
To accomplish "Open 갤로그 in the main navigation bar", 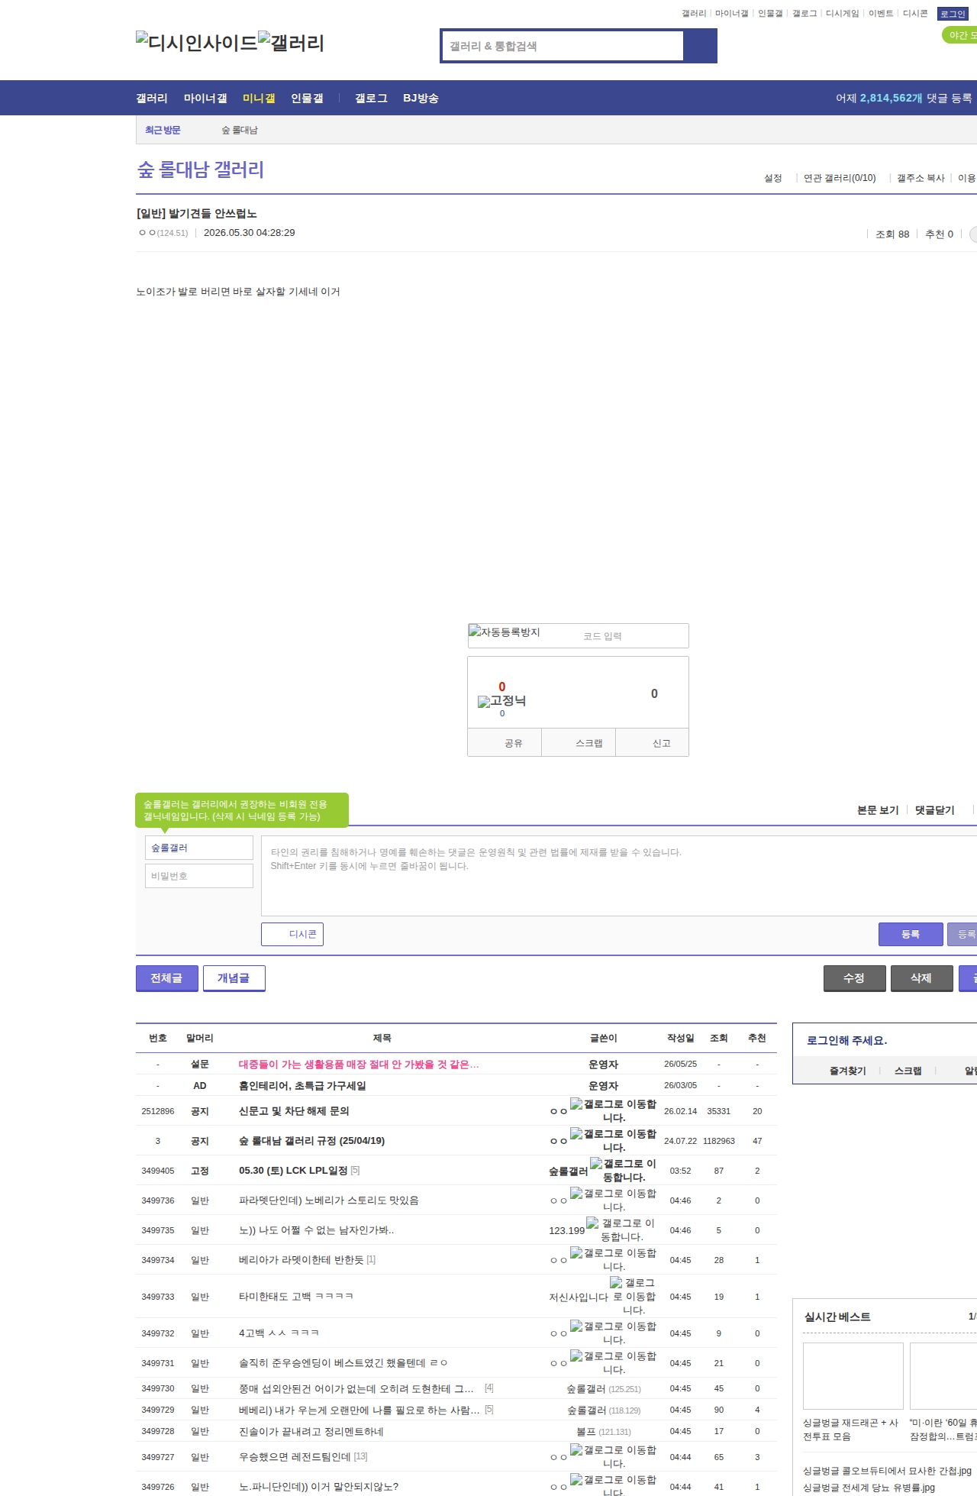I will click(371, 98).
